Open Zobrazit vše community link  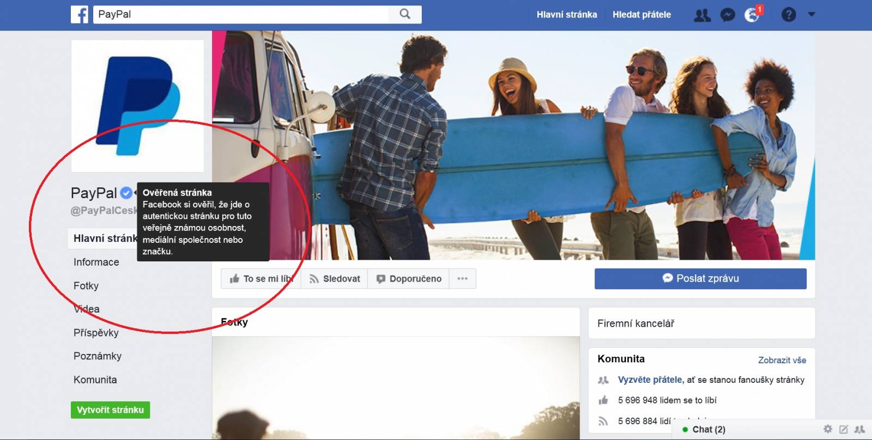coord(782,360)
